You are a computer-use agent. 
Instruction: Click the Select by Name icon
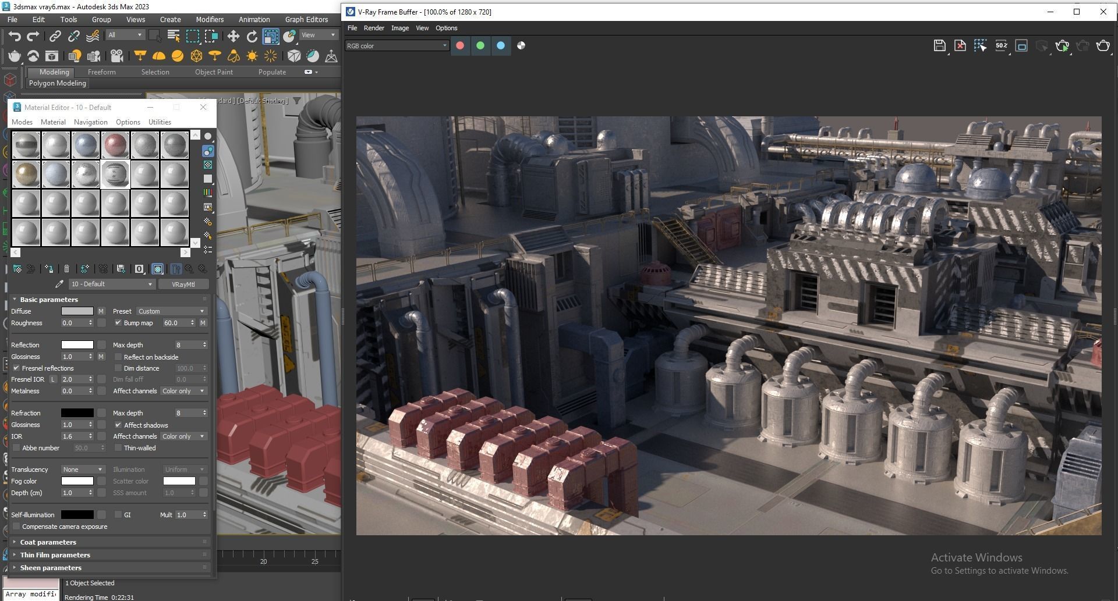(173, 36)
